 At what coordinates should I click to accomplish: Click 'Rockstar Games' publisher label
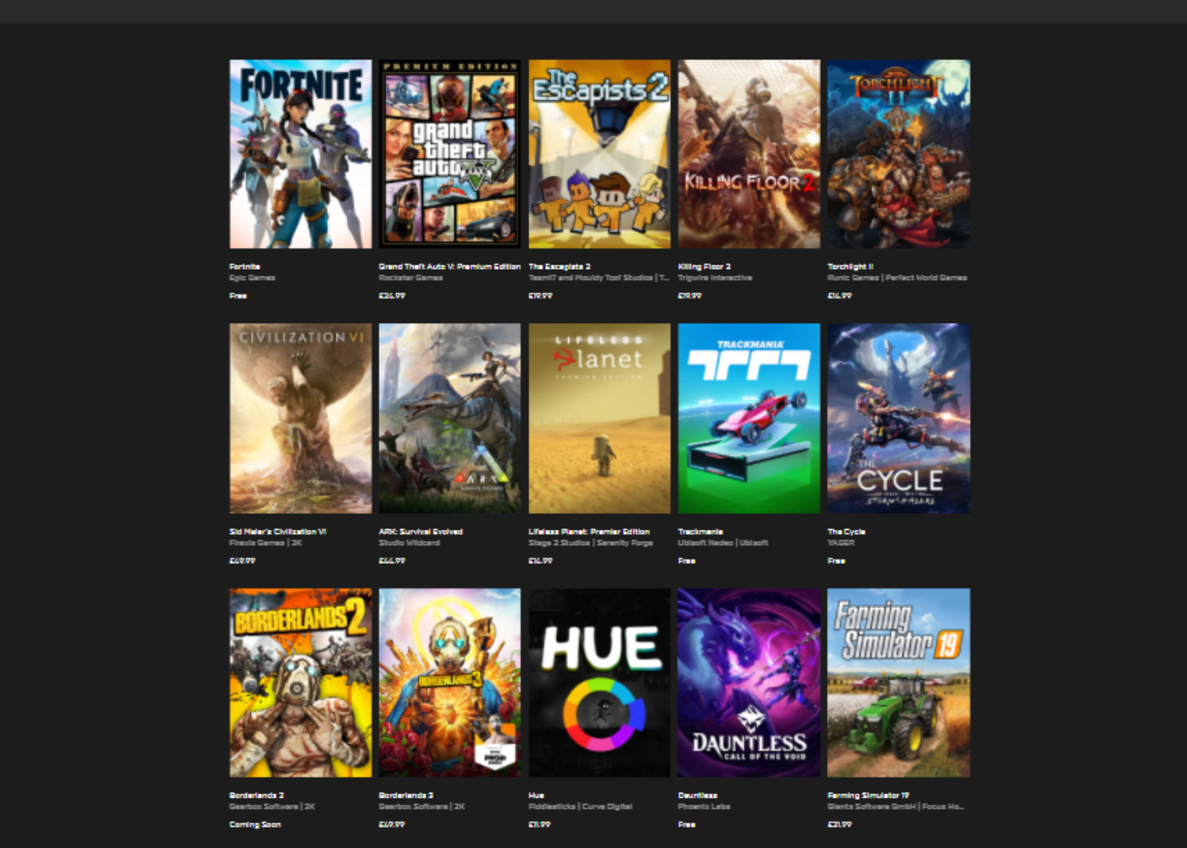coord(410,277)
